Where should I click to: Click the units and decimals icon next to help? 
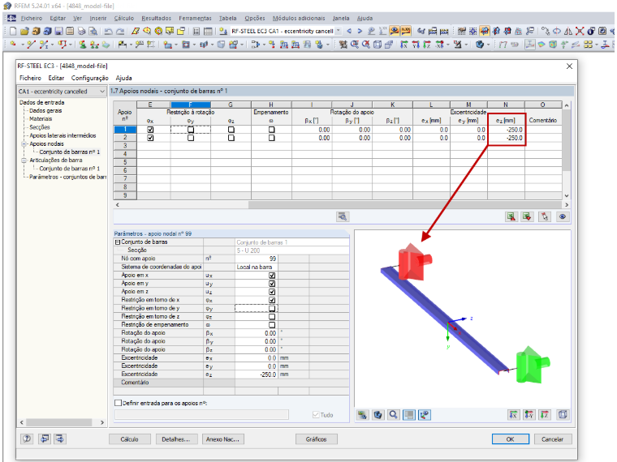[x=45, y=438]
